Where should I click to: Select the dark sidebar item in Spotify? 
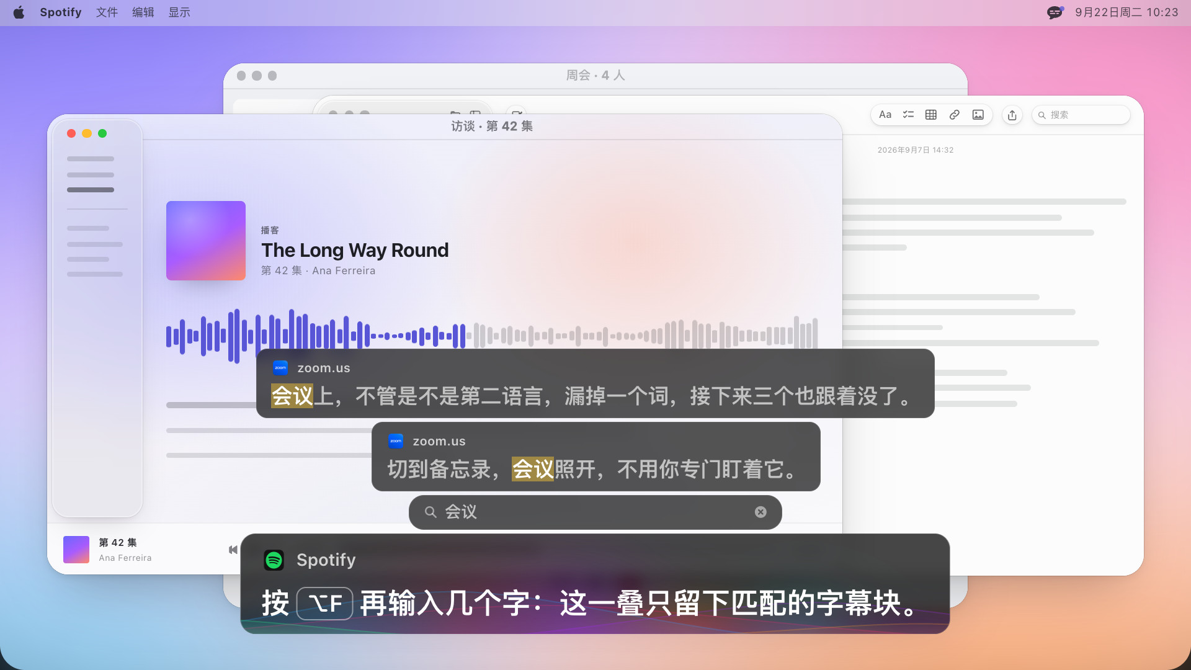coord(91,190)
